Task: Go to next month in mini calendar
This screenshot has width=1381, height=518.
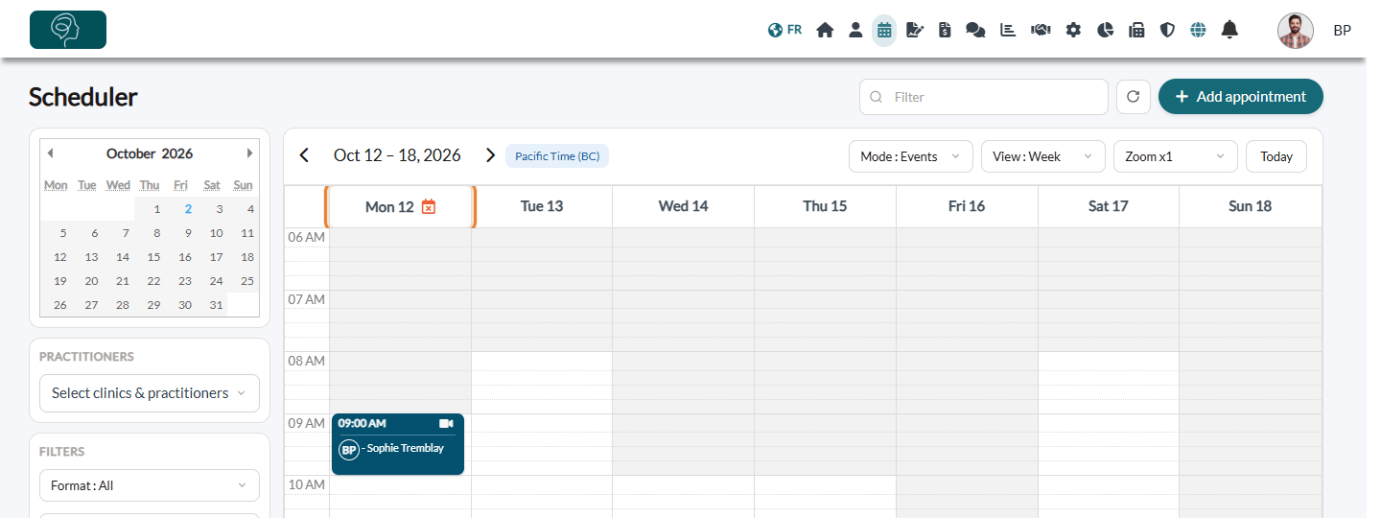Action: coord(249,153)
